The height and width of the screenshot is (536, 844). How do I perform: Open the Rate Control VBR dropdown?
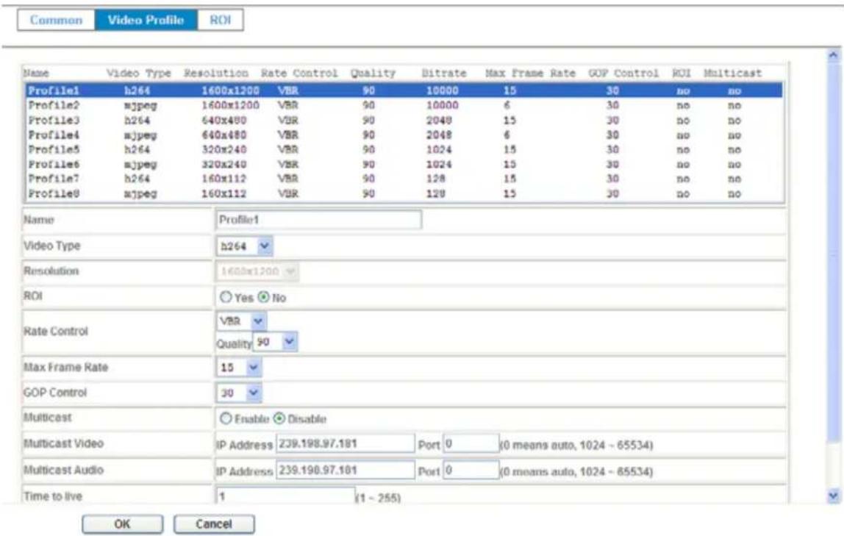pyautogui.click(x=241, y=321)
